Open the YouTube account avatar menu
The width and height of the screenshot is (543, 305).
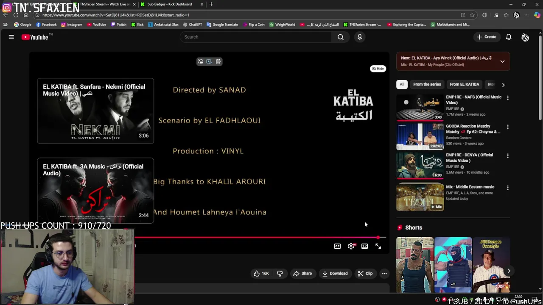point(525,37)
